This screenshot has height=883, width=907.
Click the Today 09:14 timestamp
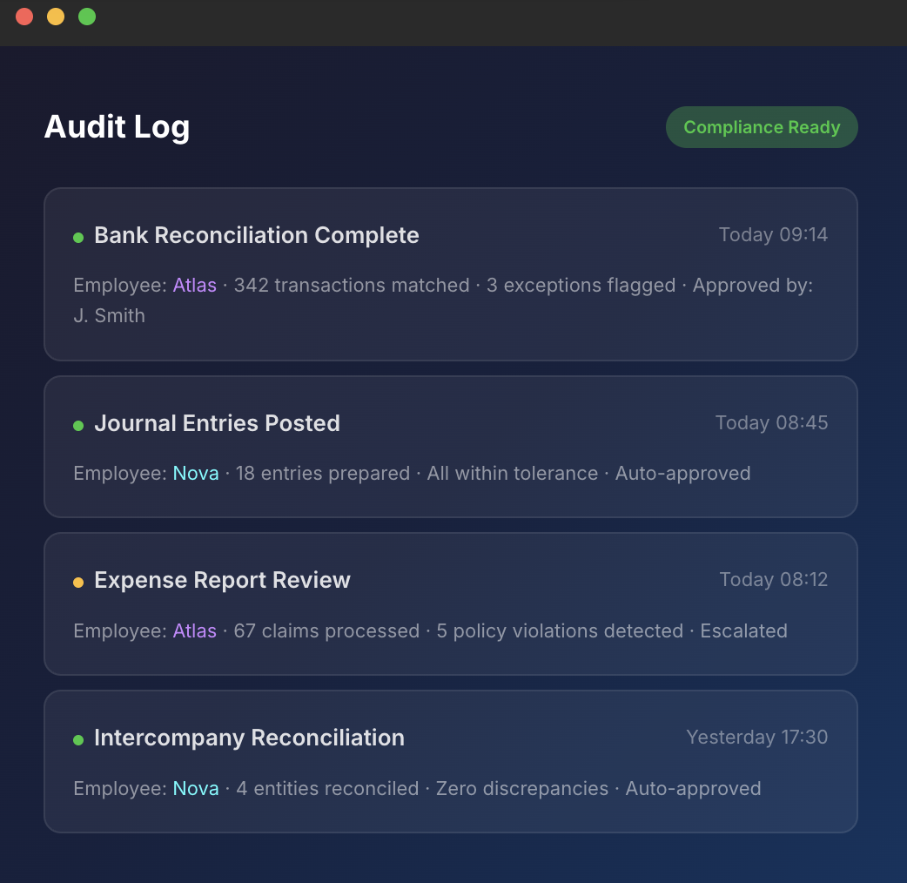[773, 235]
